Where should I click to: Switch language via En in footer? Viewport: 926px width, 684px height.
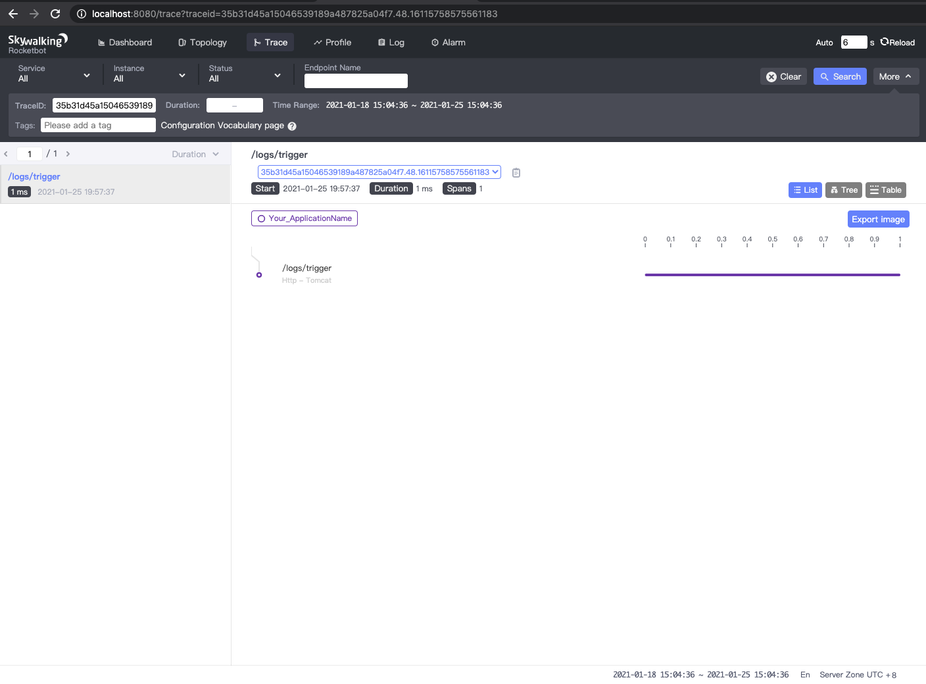pyautogui.click(x=805, y=675)
